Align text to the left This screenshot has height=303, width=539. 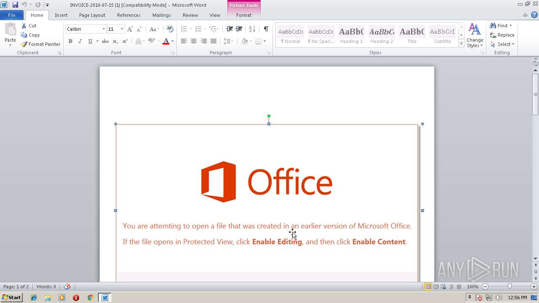point(184,41)
